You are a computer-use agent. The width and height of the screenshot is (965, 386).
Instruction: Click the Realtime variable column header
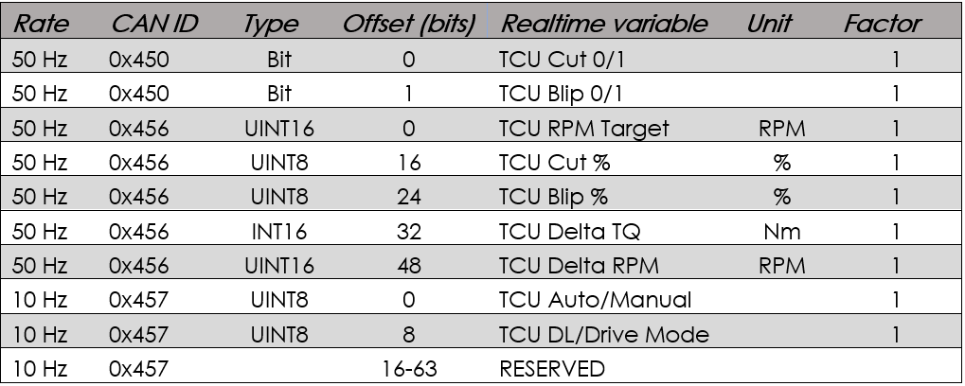pyautogui.click(x=603, y=22)
